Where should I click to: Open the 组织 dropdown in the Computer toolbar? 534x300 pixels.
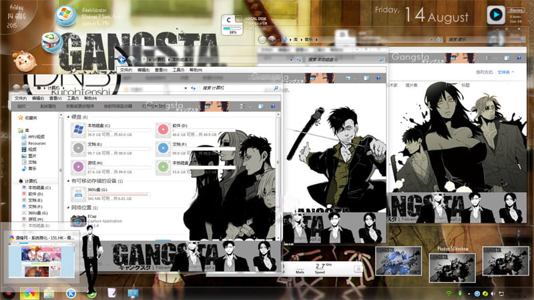click(22, 107)
